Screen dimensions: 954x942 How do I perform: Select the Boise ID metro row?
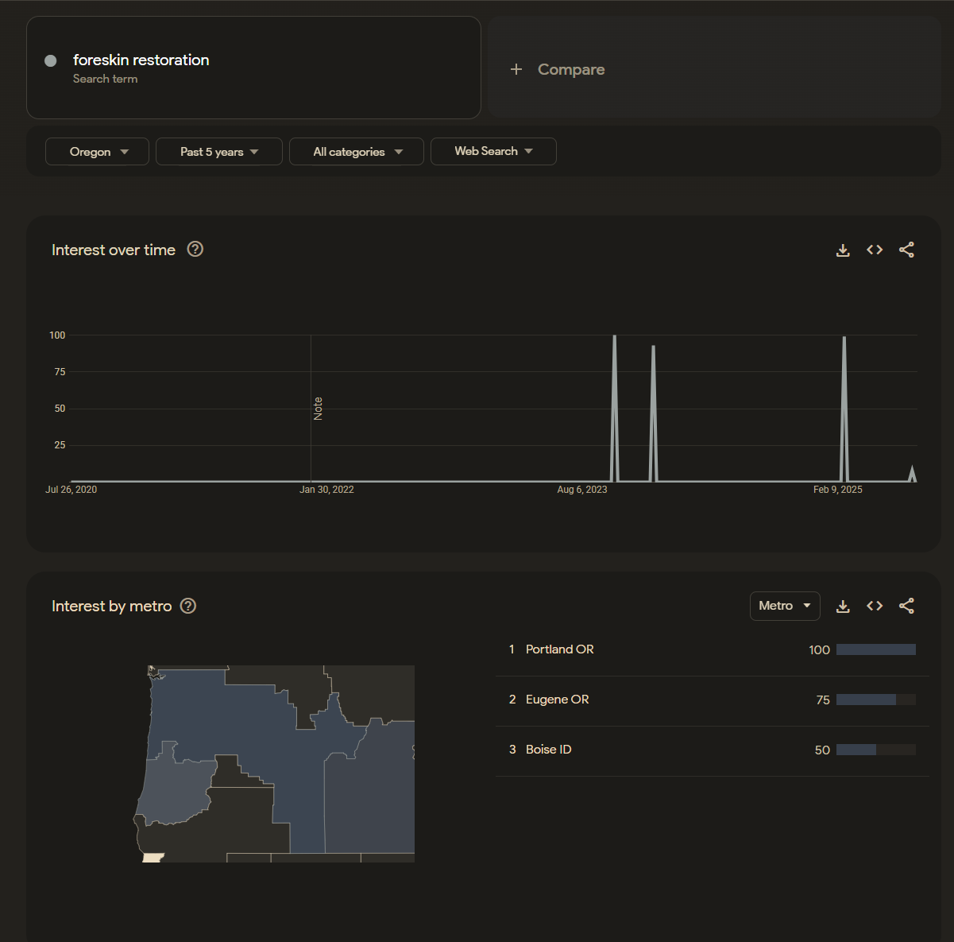[712, 750]
